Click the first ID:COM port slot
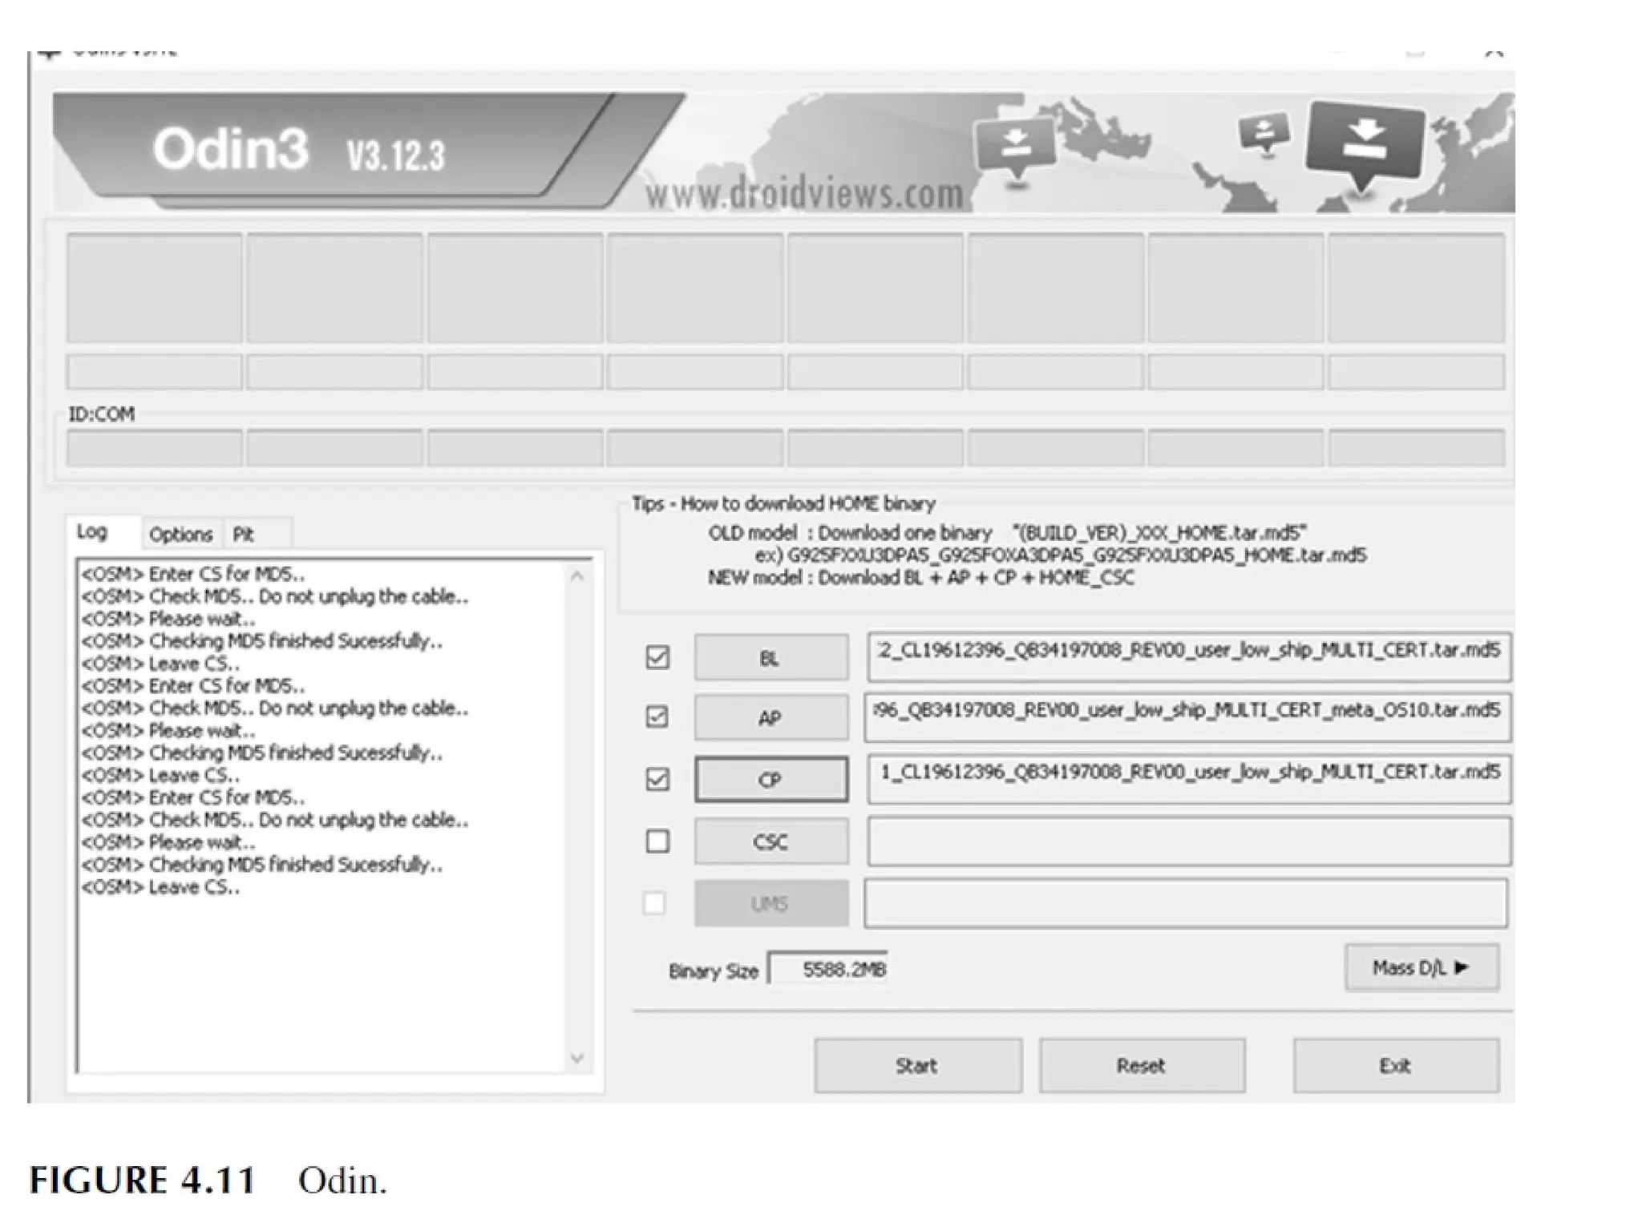Image resolution: width=1642 pixels, height=1231 pixels. [x=154, y=448]
